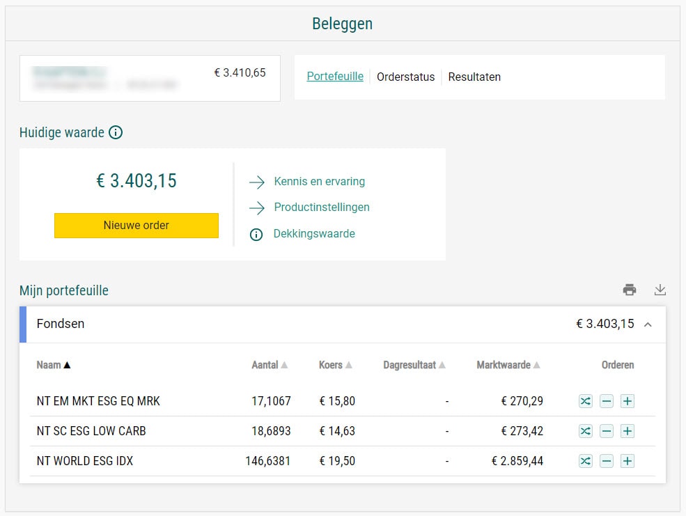The width and height of the screenshot is (686, 516).
Task: Click plus (buy) icon for NT SC ESG LOW CARB
Action: pyautogui.click(x=627, y=431)
